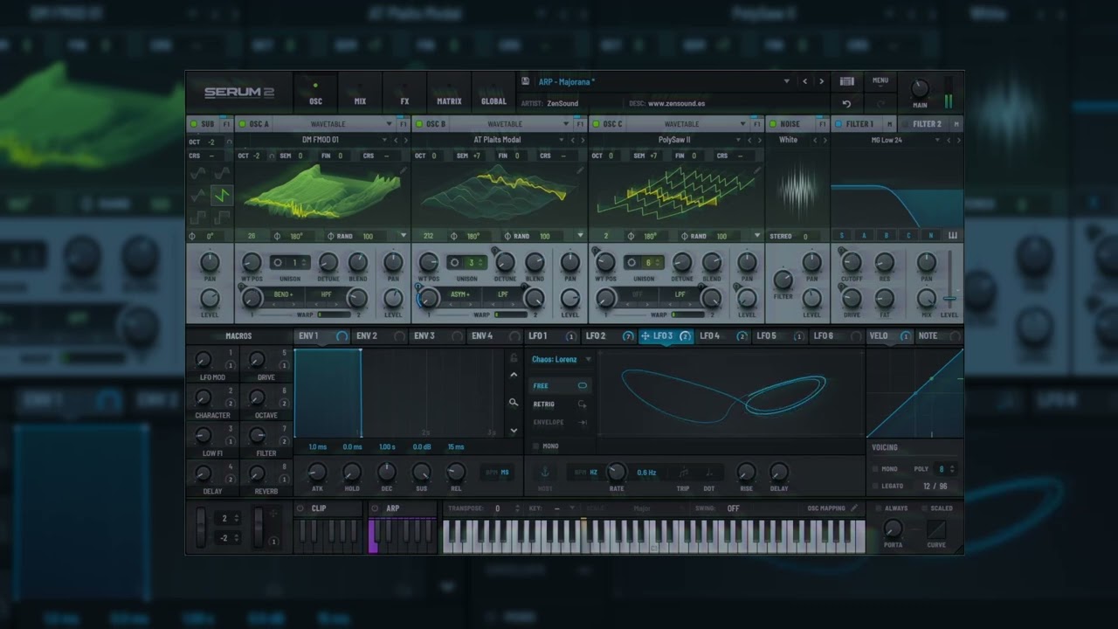The image size is (1118, 629).
Task: Switch to the MATRIX page tab
Action: 449,93
